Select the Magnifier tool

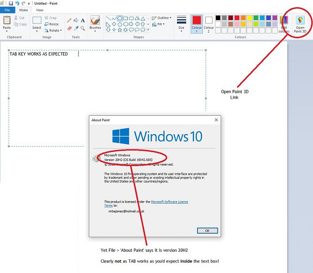pyautogui.click(x=83, y=28)
